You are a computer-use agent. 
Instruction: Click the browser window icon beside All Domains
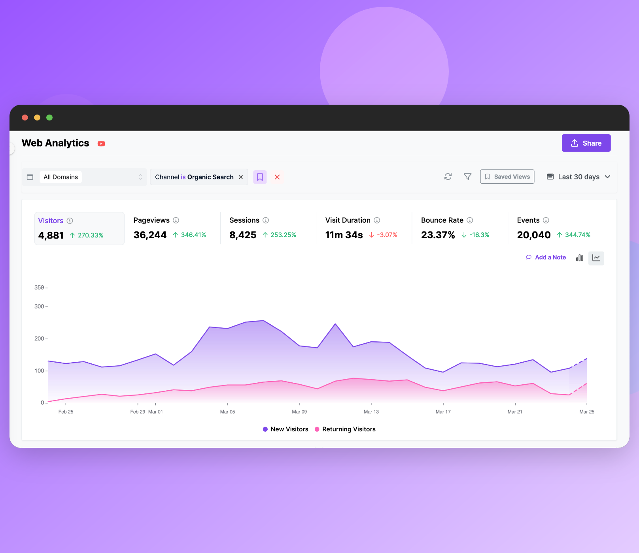[x=30, y=177]
